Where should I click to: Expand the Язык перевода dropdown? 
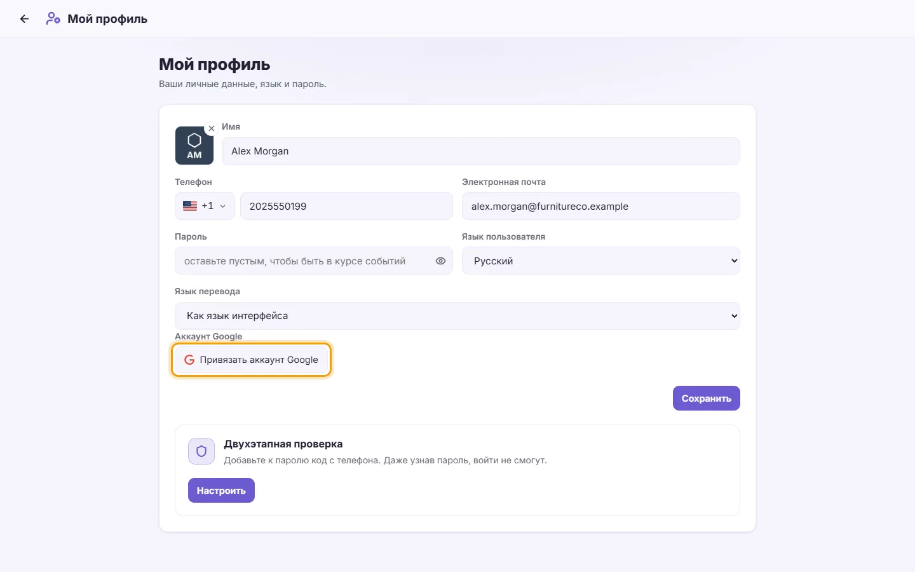[x=457, y=316]
